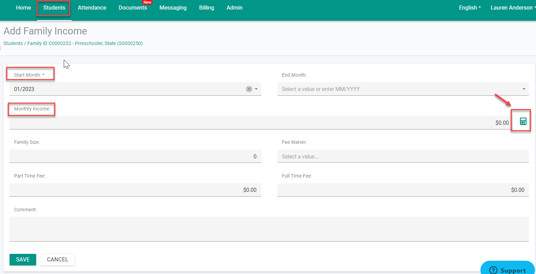Image resolution: width=536 pixels, height=274 pixels.
Task: Open the Students menu
Action: (54, 7)
